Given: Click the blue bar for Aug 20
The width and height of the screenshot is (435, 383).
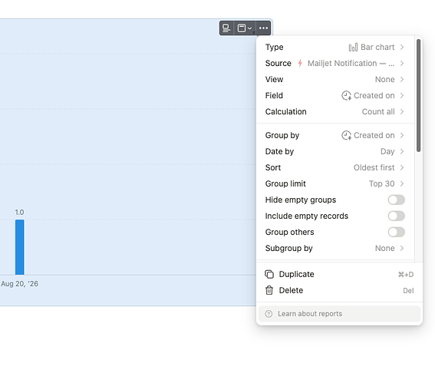Looking at the screenshot, I should [x=20, y=247].
